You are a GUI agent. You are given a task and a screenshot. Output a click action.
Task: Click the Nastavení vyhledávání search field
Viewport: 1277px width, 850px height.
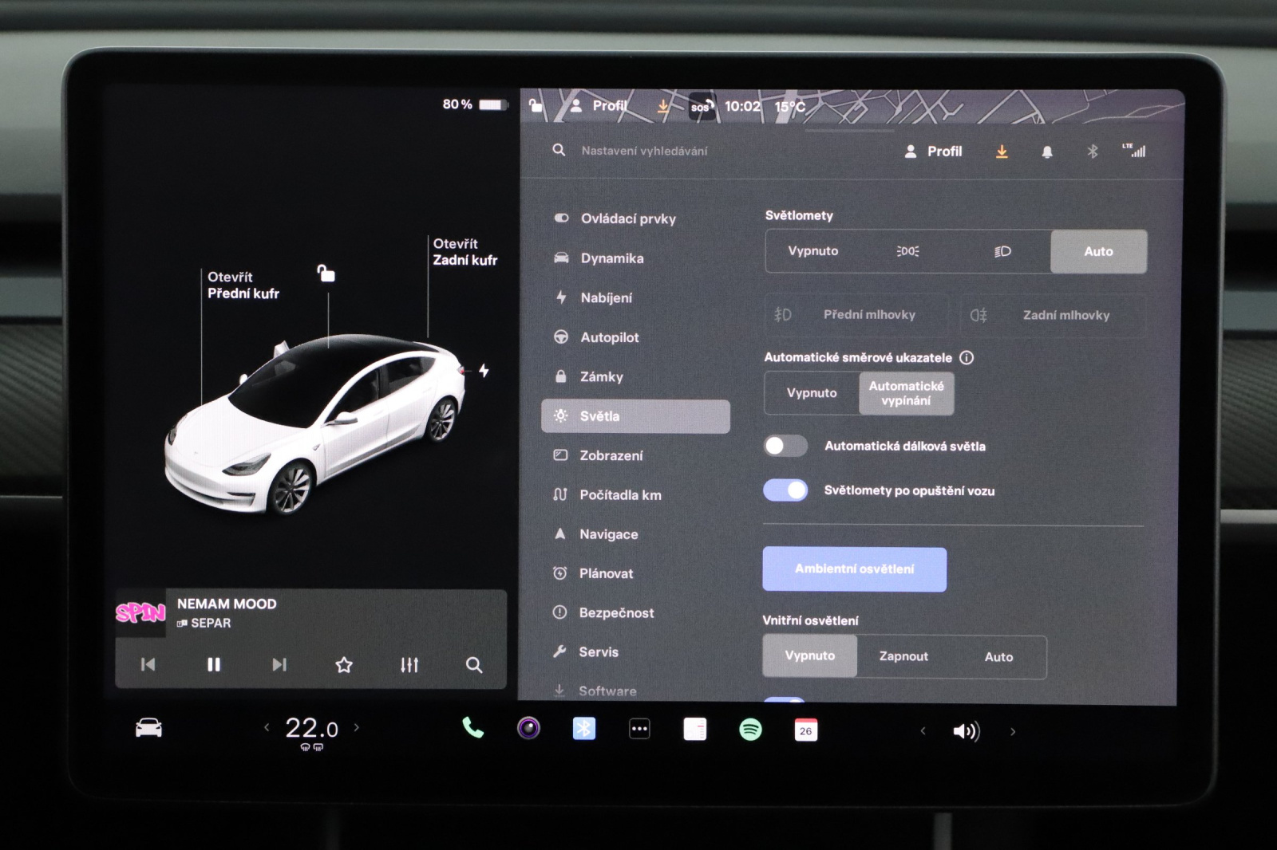click(644, 151)
